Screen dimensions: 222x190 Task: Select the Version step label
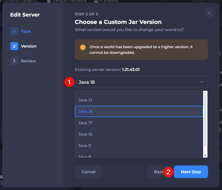point(29,46)
